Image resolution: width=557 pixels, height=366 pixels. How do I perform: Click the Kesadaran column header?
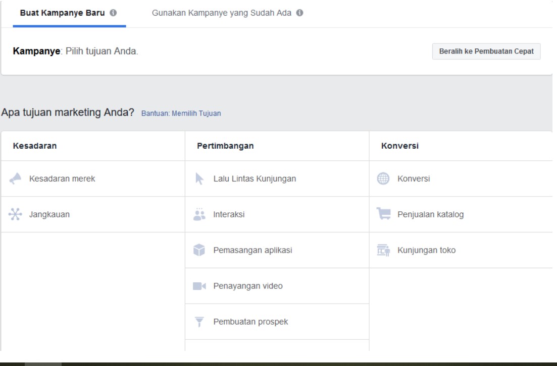coord(35,146)
